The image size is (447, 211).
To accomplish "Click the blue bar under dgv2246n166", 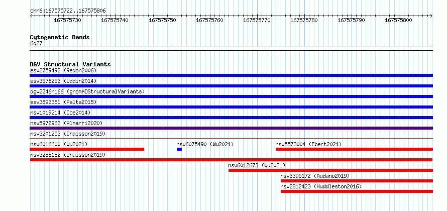I will pyautogui.click(x=231, y=96).
